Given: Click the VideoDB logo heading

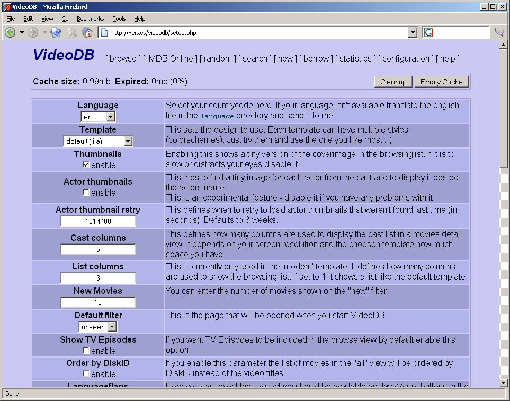Looking at the screenshot, I should click(64, 55).
